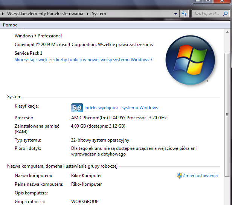Open Wszystkie elementy Panelu sterowania breadcrumb
Viewport: 232px width, 205px height.
click(x=45, y=14)
